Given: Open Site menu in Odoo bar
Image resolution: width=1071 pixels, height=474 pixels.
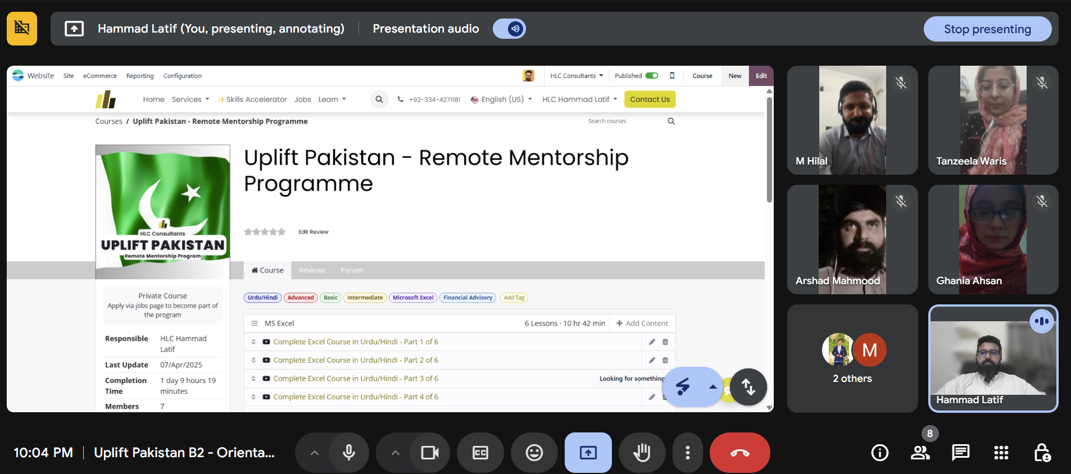Looking at the screenshot, I should [69, 76].
